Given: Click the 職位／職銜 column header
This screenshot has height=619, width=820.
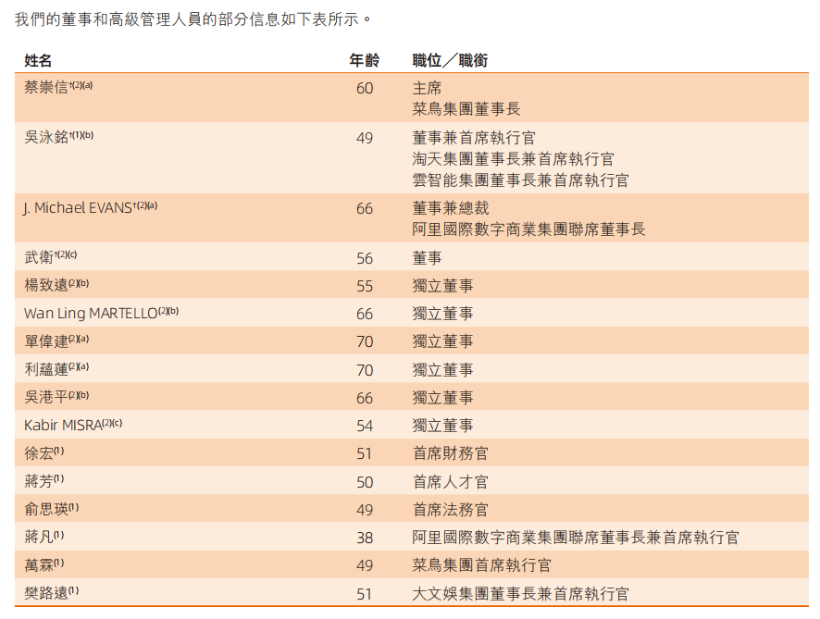Looking at the screenshot, I should [450, 61].
